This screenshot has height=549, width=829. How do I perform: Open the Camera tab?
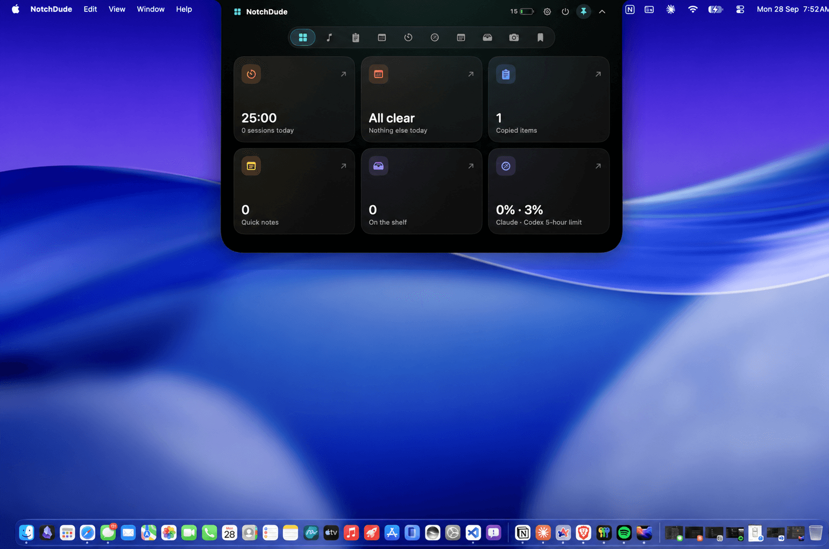(x=514, y=38)
